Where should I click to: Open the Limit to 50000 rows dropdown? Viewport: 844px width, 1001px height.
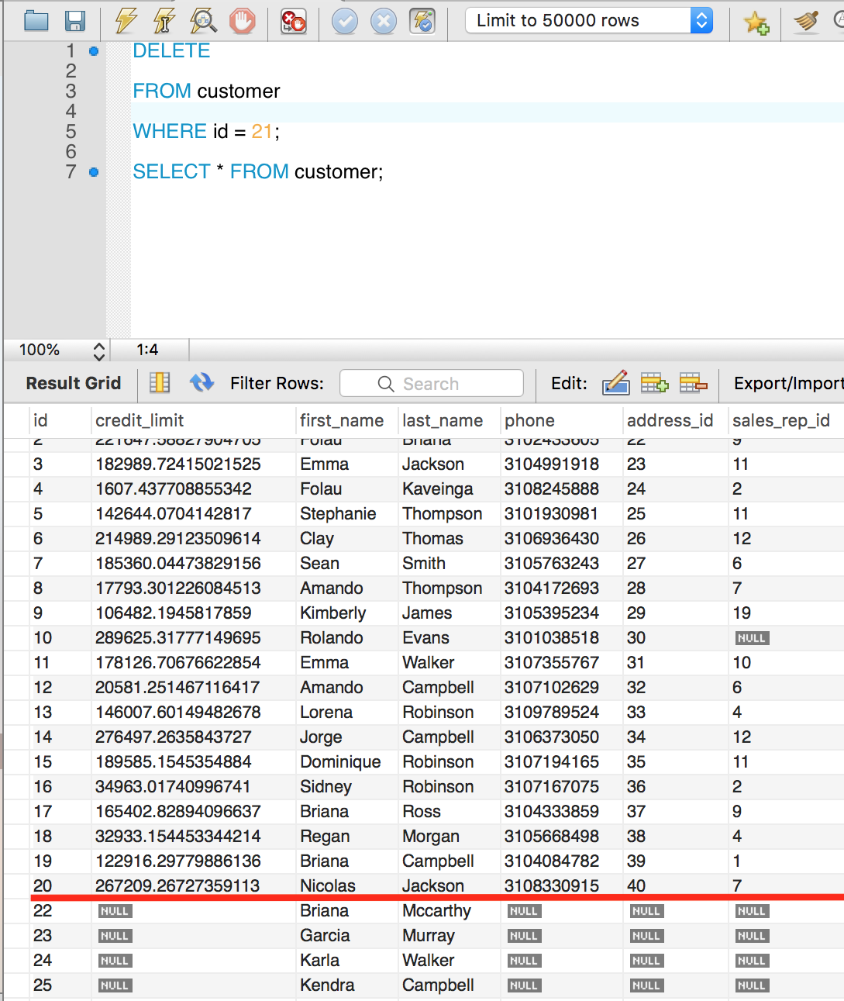(x=589, y=20)
